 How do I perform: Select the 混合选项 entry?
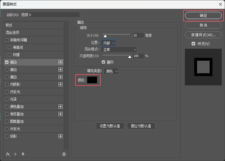pyautogui.click(x=34, y=32)
